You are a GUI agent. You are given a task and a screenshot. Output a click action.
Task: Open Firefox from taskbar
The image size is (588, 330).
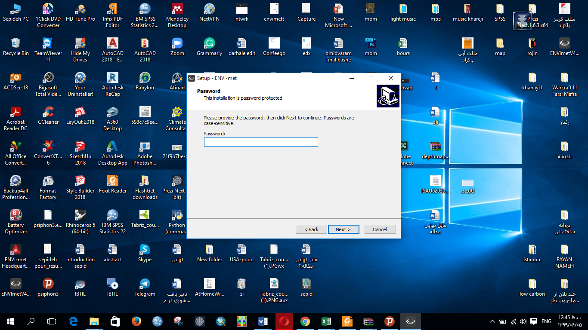pos(136,321)
